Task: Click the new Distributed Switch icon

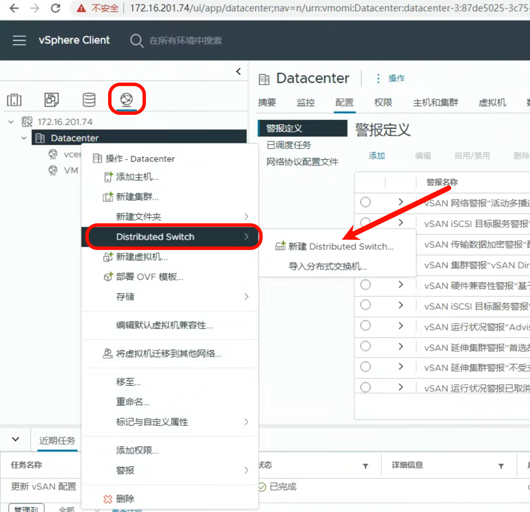Action: 280,246
